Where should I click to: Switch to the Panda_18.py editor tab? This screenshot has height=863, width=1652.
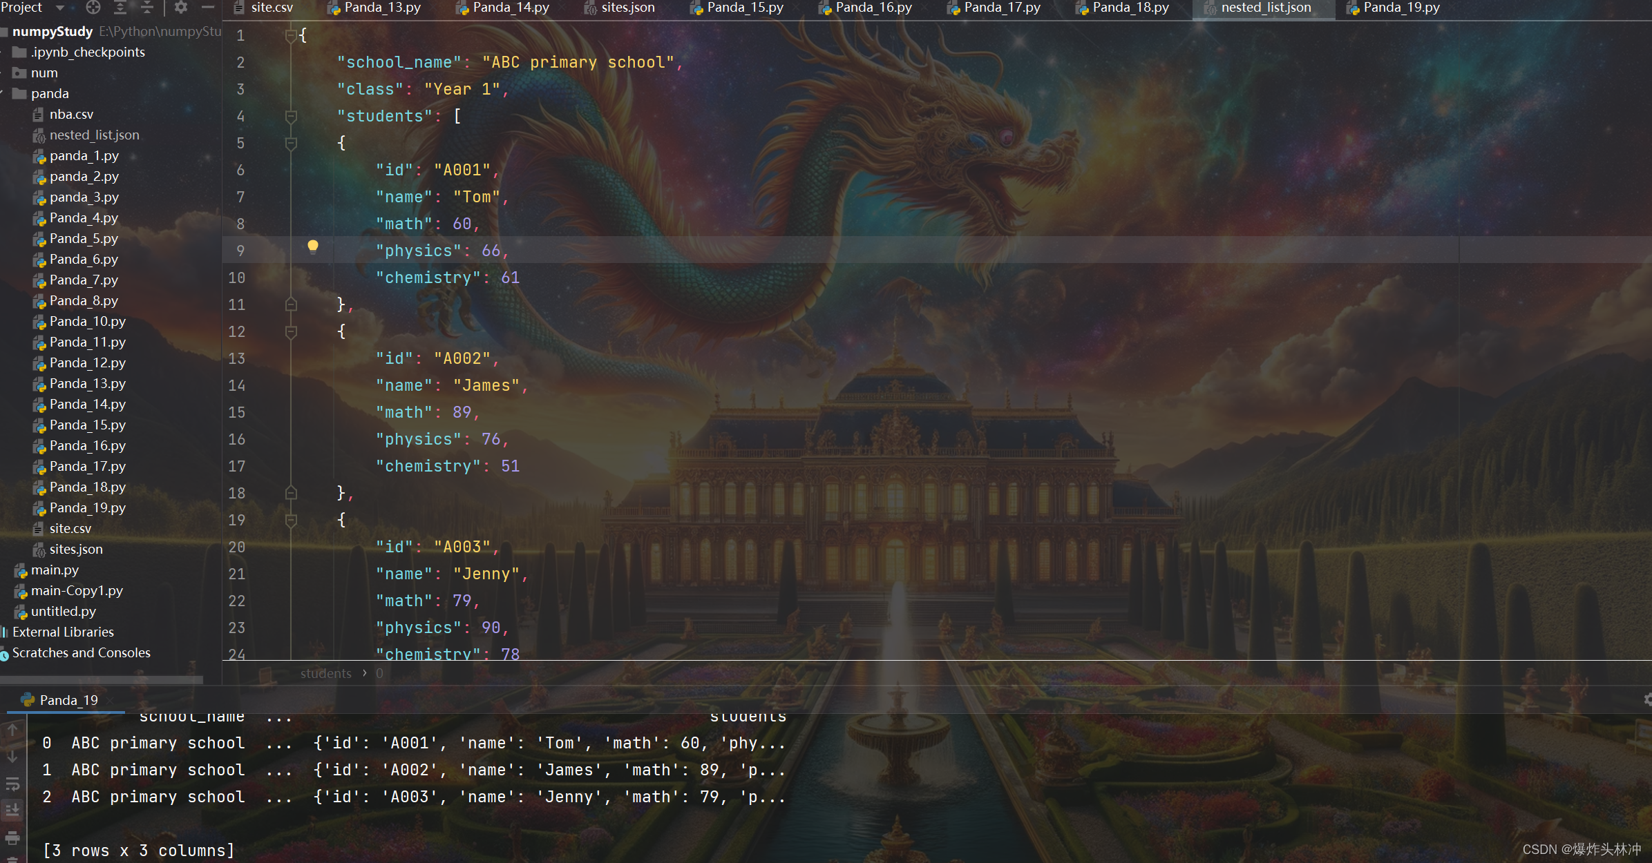point(1123,8)
